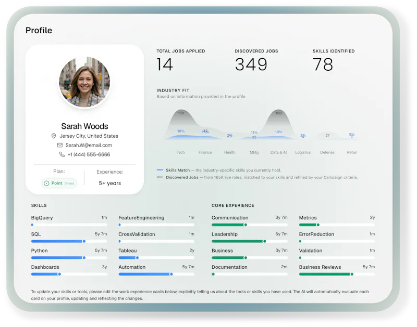Click the Jersey City, United States text
The height and width of the screenshot is (327, 417).
click(89, 136)
